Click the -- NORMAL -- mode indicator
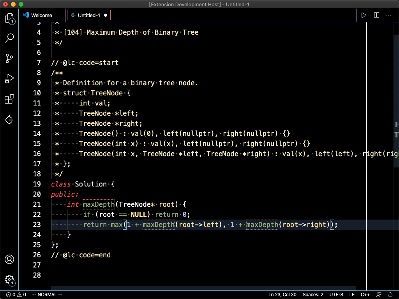Screen dimensions: 399x299 (x=47, y=295)
